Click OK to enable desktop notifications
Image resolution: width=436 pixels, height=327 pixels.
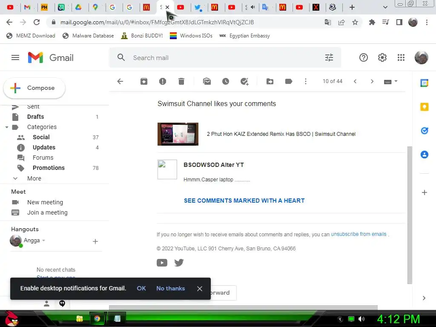tap(141, 288)
